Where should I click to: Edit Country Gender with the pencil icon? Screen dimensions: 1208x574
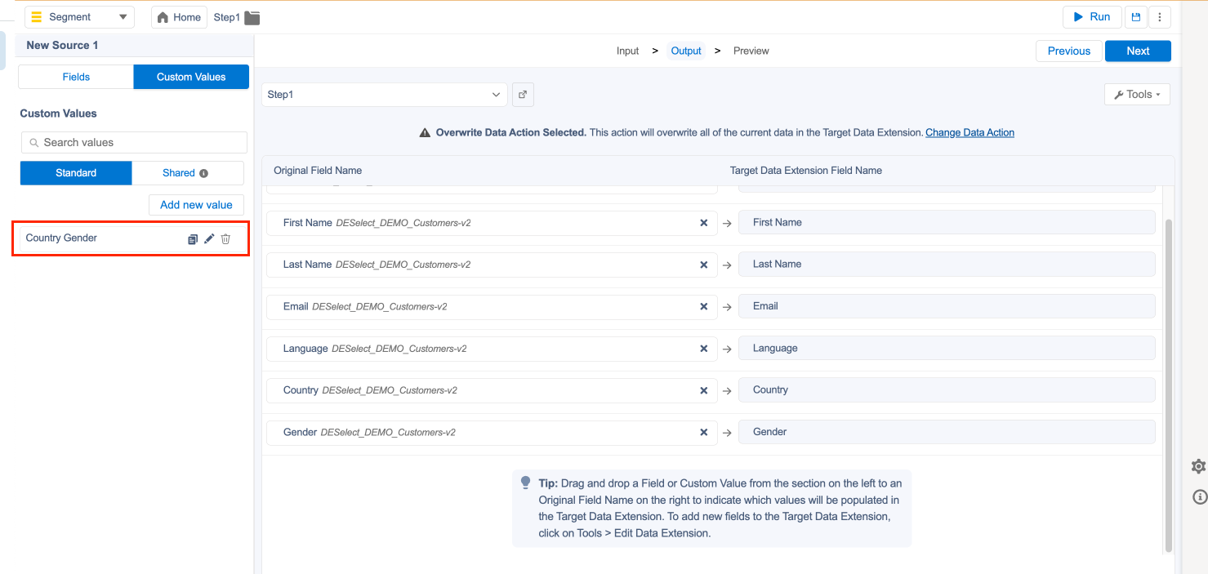pos(209,238)
